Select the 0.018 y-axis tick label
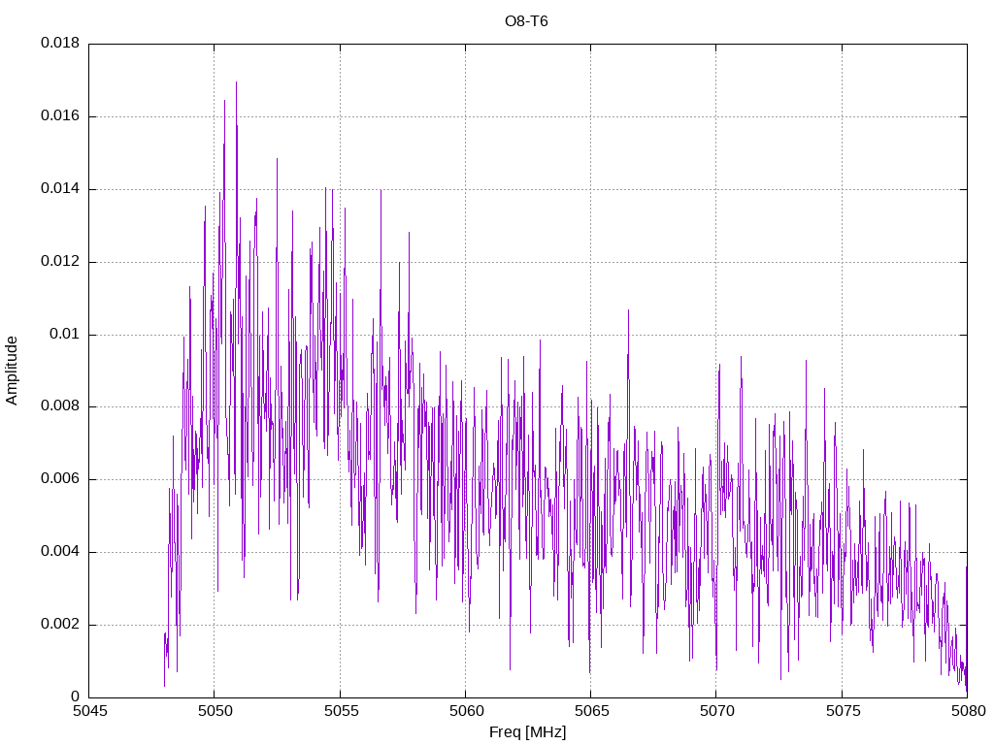994x745 pixels. (59, 44)
